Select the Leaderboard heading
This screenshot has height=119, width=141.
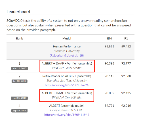coord(18,12)
